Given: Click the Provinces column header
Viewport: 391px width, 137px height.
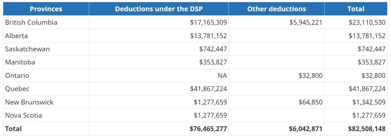Looking at the screenshot, I should coord(46,9).
